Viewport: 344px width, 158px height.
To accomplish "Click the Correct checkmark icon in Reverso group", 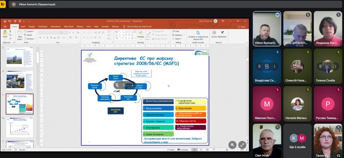I will [214, 33].
